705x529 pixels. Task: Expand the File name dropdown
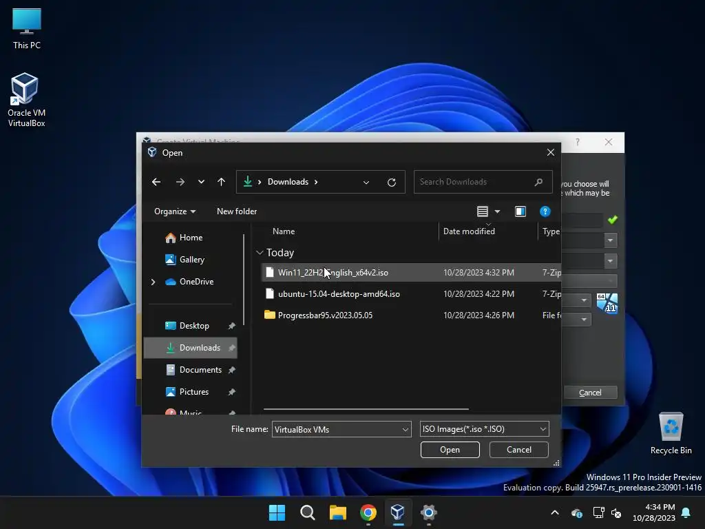click(x=405, y=430)
